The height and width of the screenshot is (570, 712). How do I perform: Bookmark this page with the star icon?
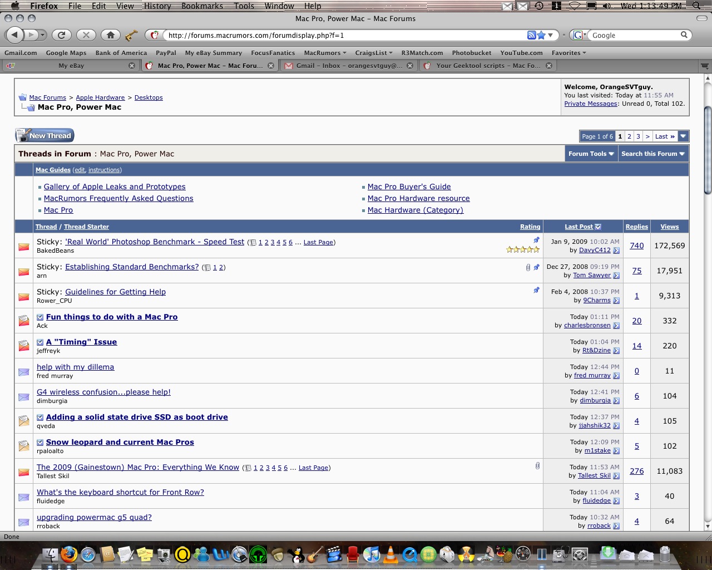pos(541,35)
